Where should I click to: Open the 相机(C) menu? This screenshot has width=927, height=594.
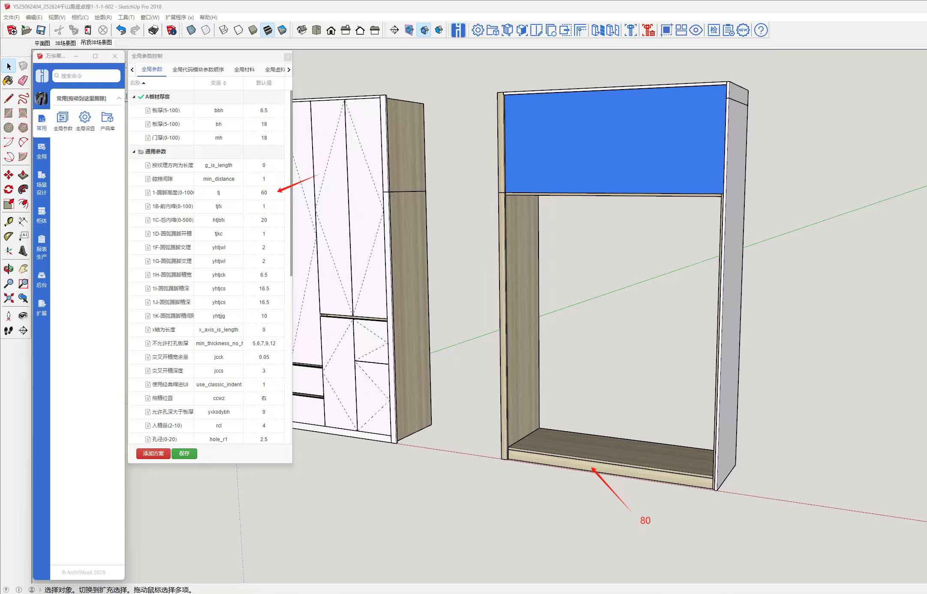point(80,18)
